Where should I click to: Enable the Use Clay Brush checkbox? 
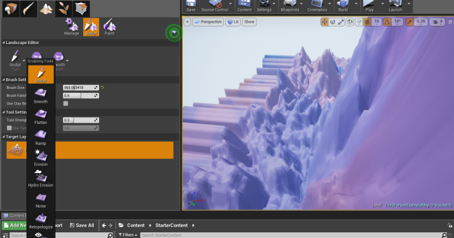pyautogui.click(x=66, y=103)
